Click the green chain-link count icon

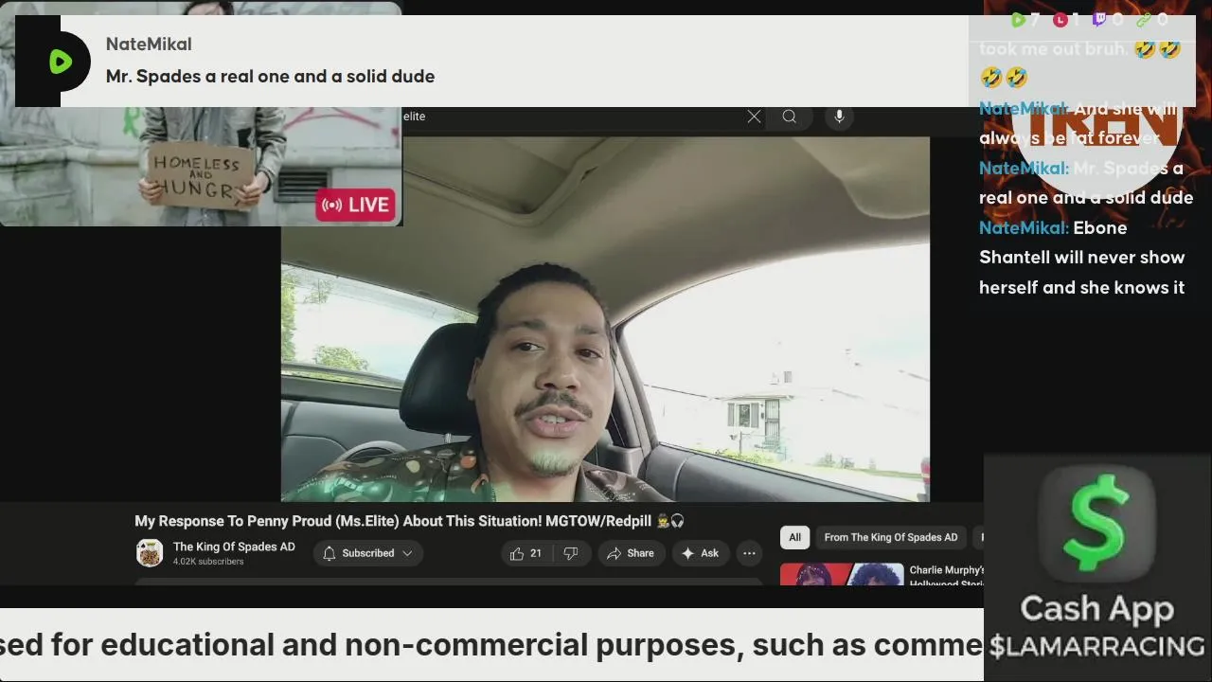tap(1143, 19)
